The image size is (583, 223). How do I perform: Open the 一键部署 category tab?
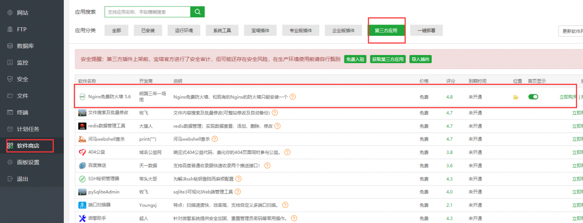coord(426,30)
